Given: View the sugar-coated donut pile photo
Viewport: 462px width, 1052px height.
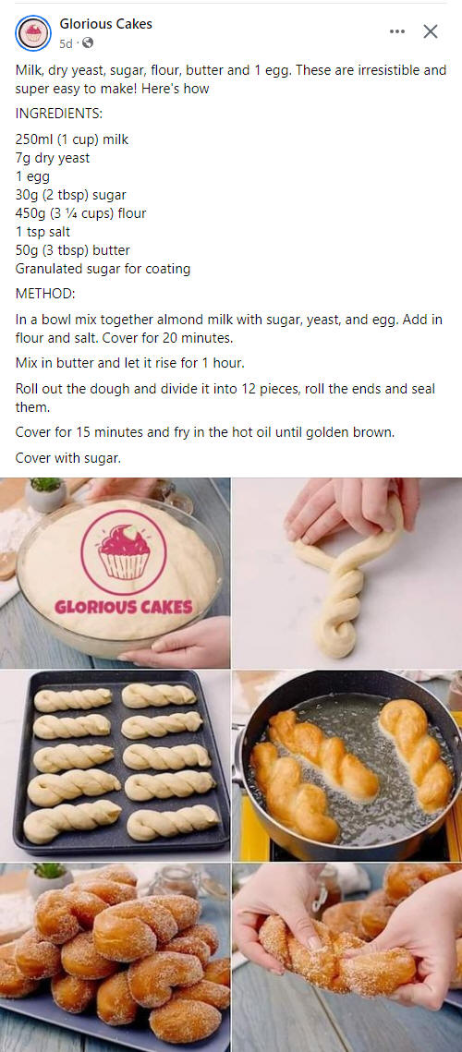Looking at the screenshot, I should pos(115,958).
